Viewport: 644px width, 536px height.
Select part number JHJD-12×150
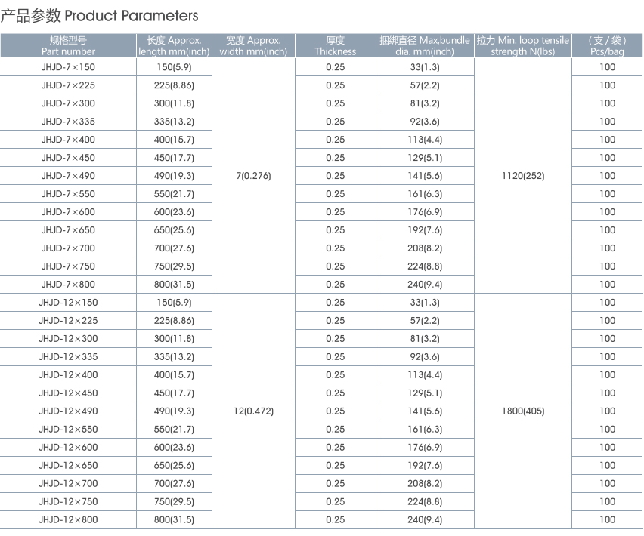[68, 303]
